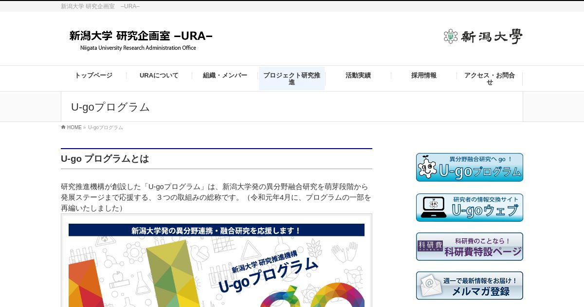Viewport: 584px width, 307px height.
Task: Click the intro paragraph starting 研究推進機構が創設した
Action: click(x=217, y=197)
